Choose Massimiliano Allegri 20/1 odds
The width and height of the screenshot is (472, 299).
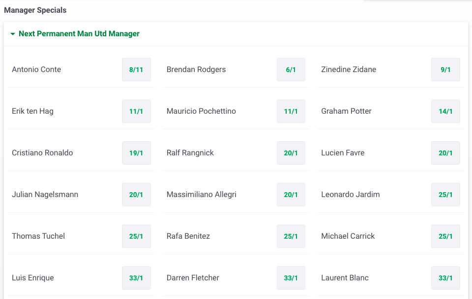(291, 195)
